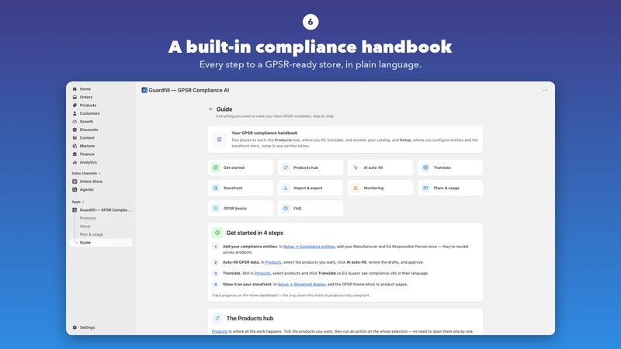Image resolution: width=621 pixels, height=349 pixels.
Task: Follow Products link under The Products hub
Action: pyautogui.click(x=220, y=332)
